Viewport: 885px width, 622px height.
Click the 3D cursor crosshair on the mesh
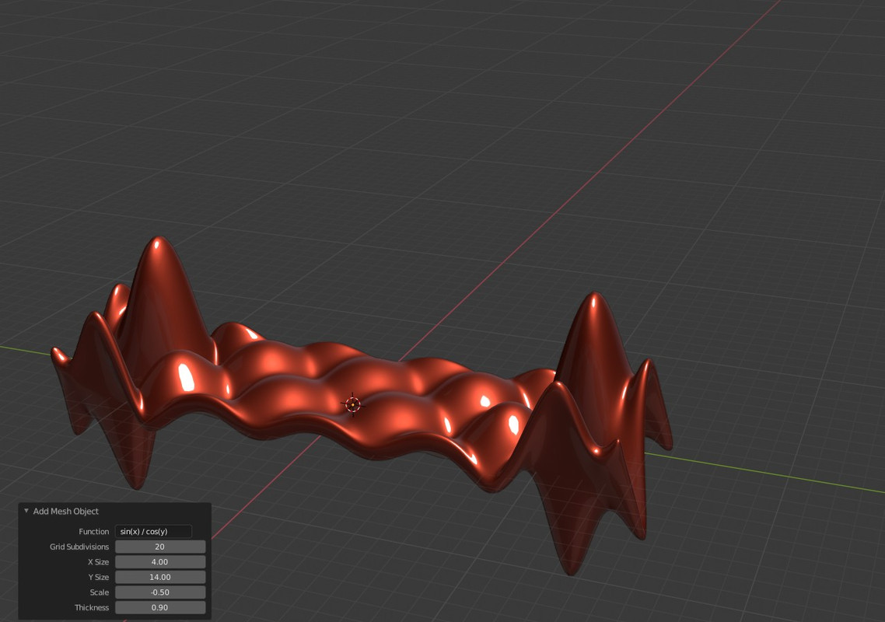[x=353, y=404]
